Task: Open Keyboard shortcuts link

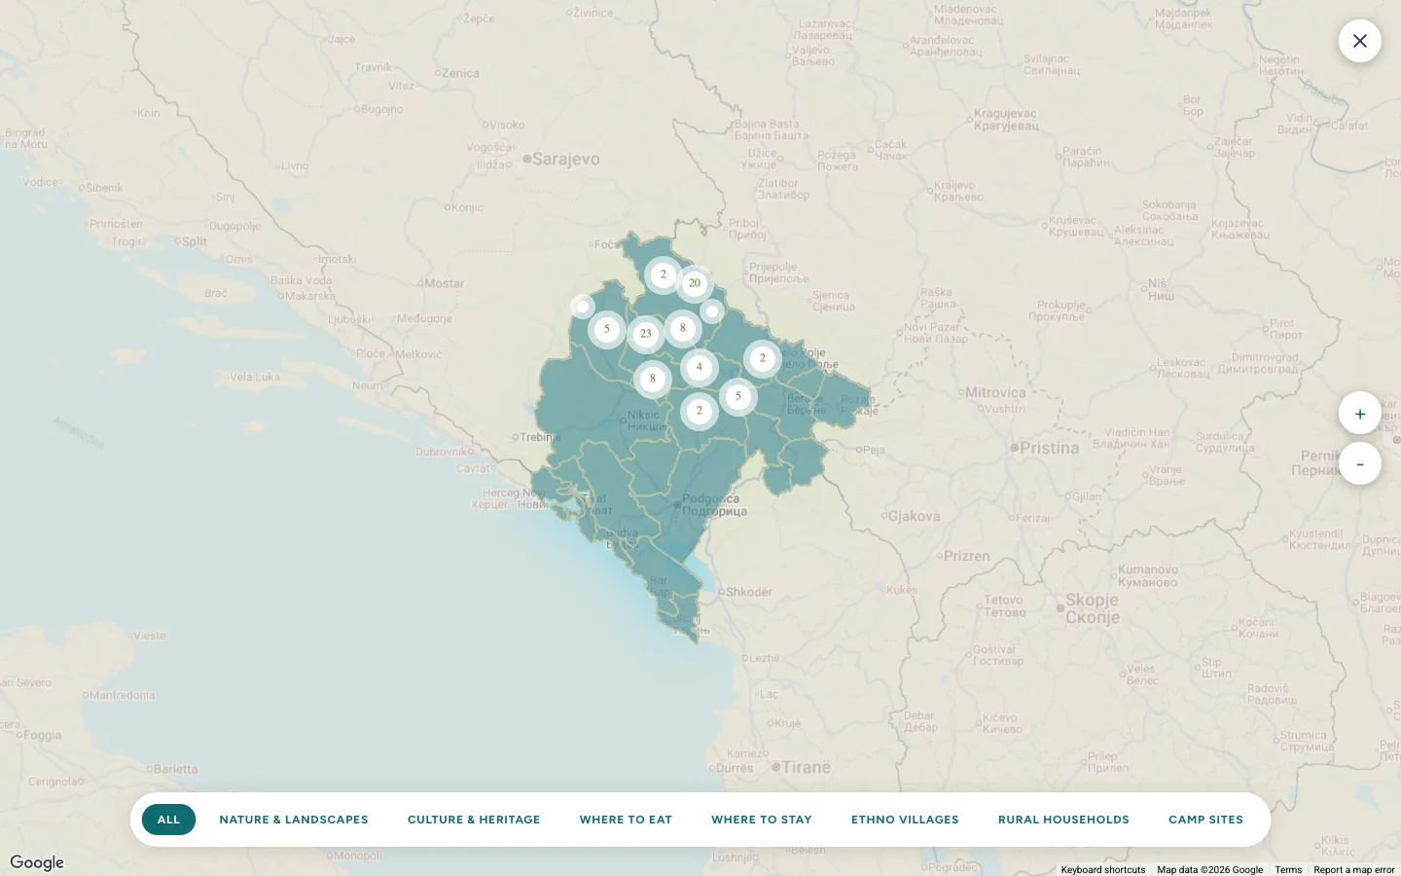Action: coord(1102,870)
